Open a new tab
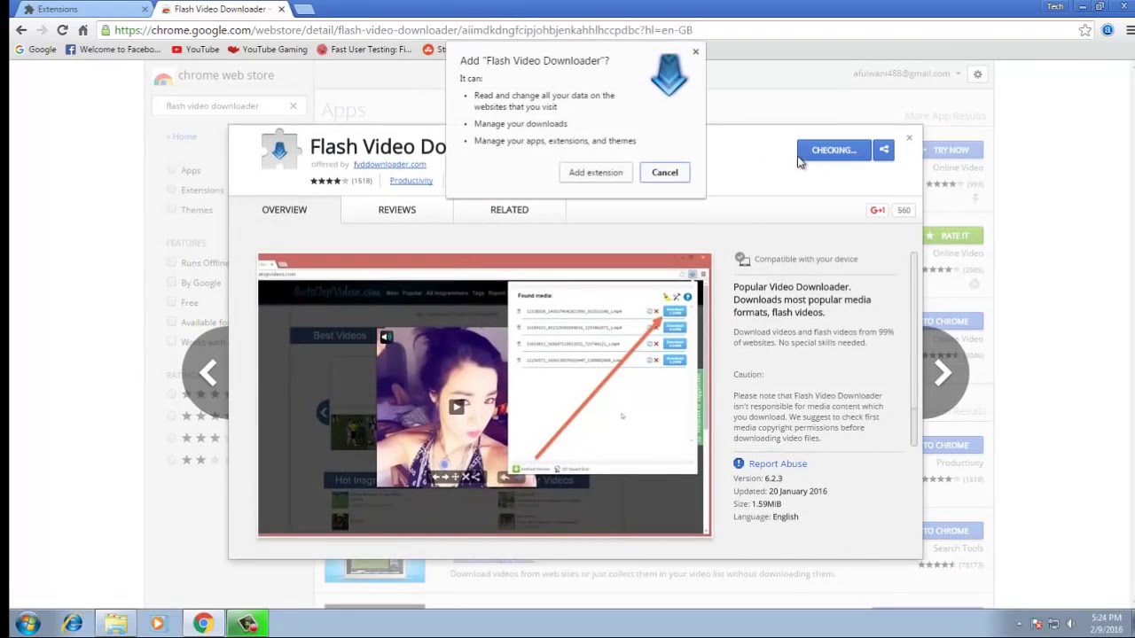 point(303,9)
